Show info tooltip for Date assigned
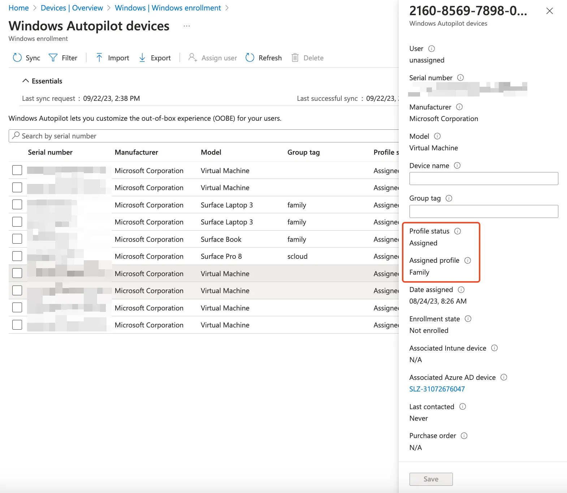 461,290
